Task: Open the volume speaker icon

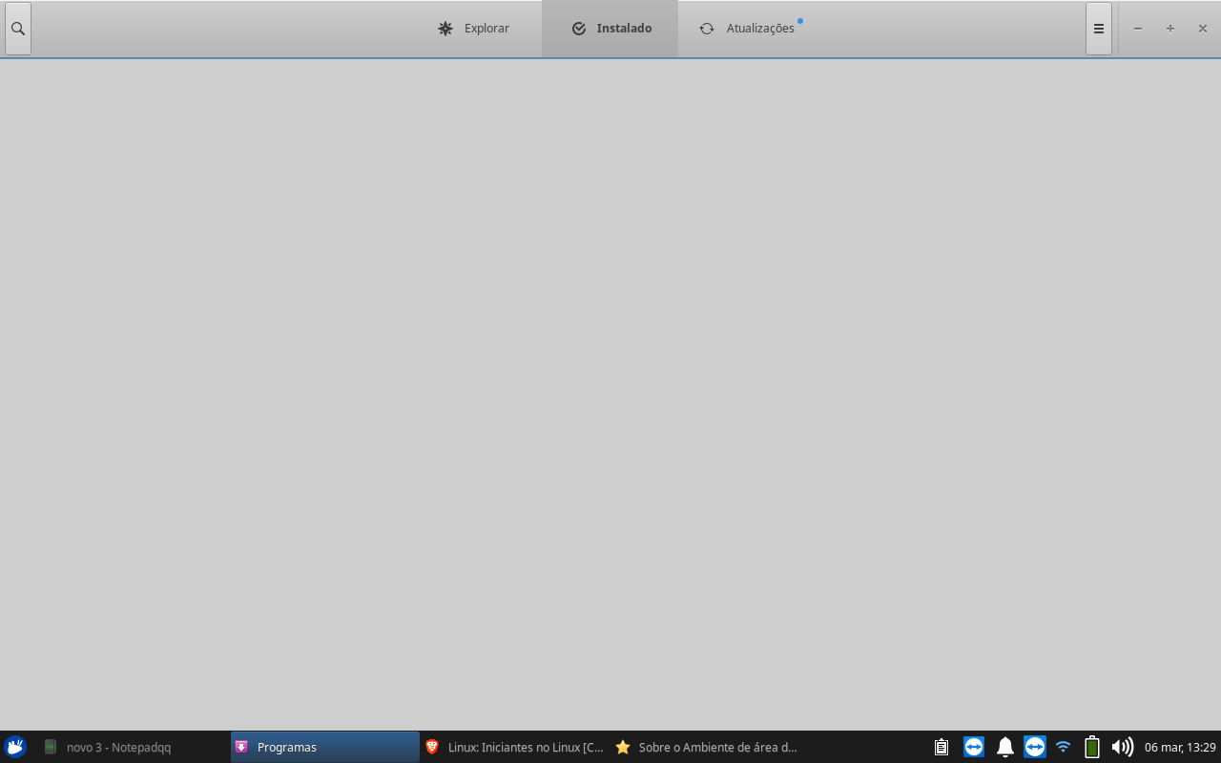Action: 1123,747
